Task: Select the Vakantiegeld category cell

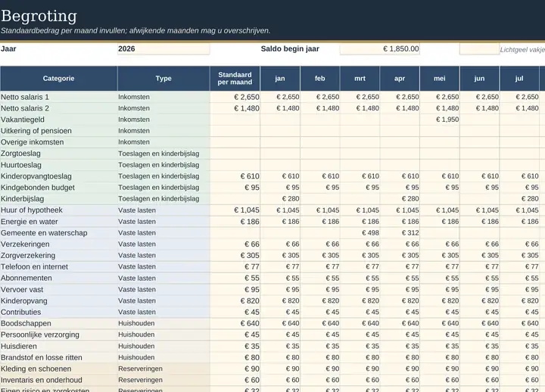Action: [59, 120]
